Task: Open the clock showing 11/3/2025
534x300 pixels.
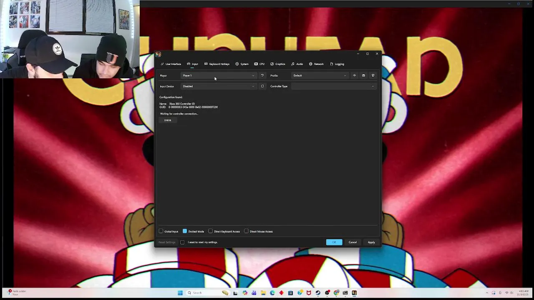Action: (523, 293)
